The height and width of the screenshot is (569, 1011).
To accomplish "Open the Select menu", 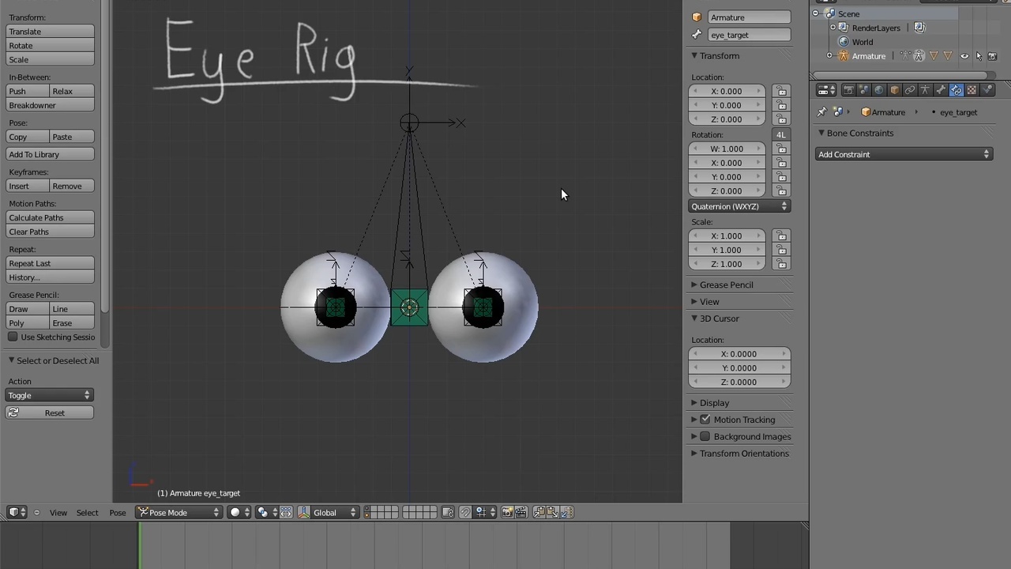I will click(x=87, y=512).
